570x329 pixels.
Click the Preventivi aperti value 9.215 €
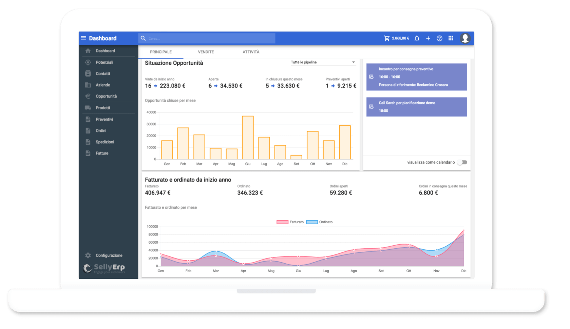coord(347,86)
